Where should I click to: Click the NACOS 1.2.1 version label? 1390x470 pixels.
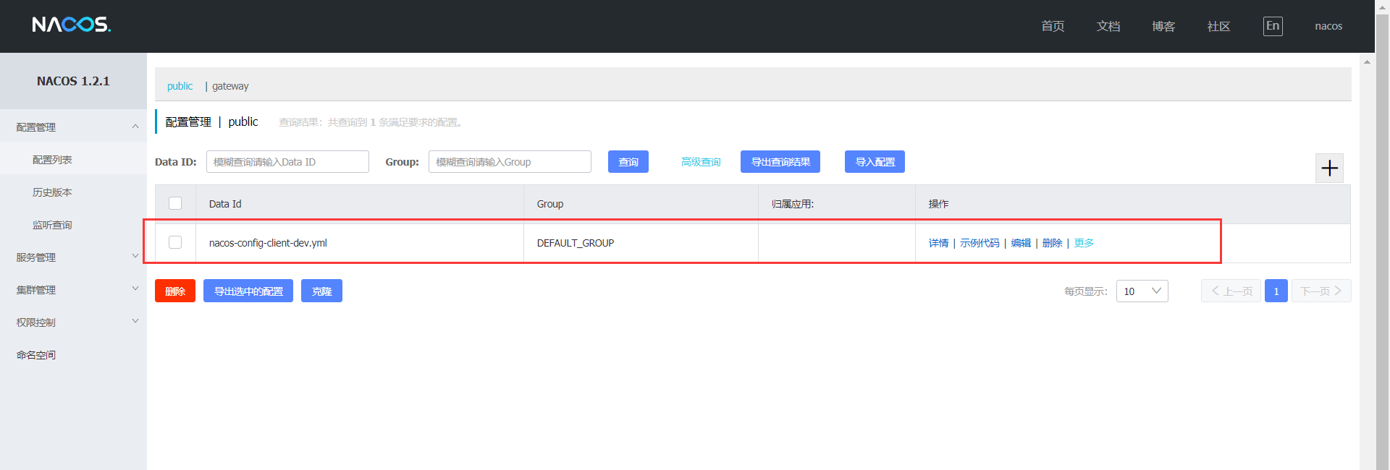point(73,81)
